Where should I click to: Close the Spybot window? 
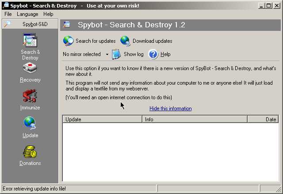pos(276,6)
